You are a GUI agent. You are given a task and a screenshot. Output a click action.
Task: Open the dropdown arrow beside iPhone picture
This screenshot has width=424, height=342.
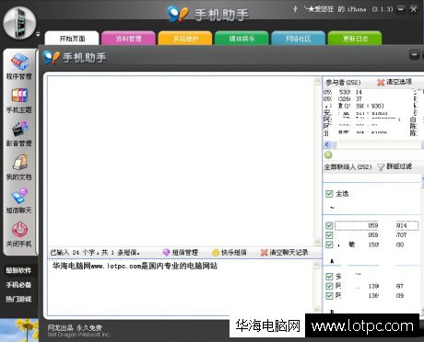38,34
